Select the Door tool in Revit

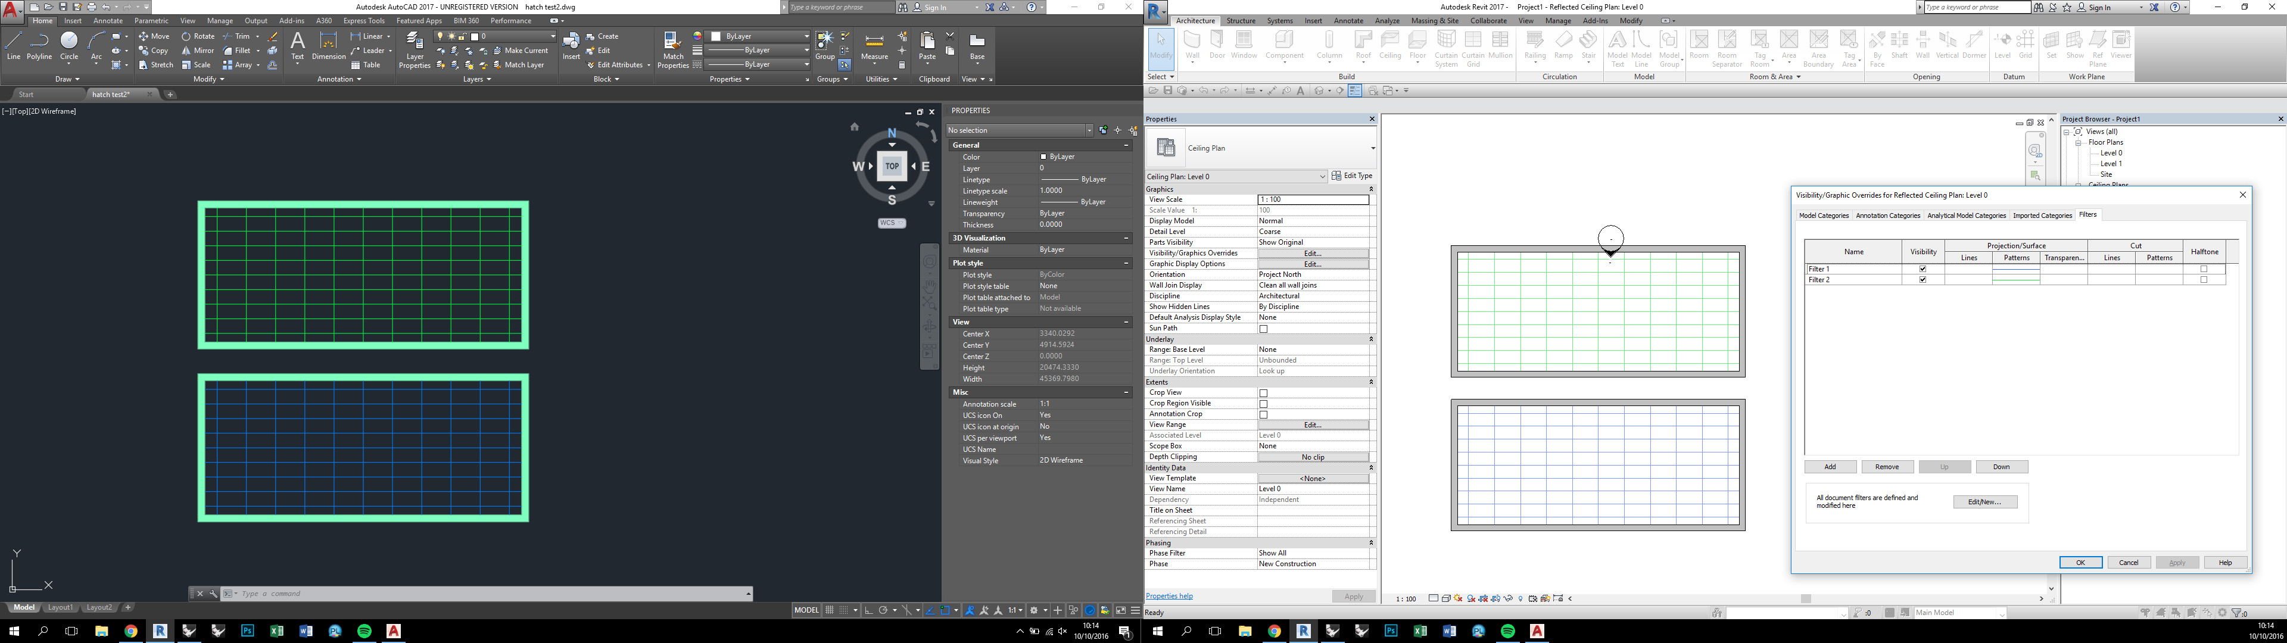coord(1216,45)
